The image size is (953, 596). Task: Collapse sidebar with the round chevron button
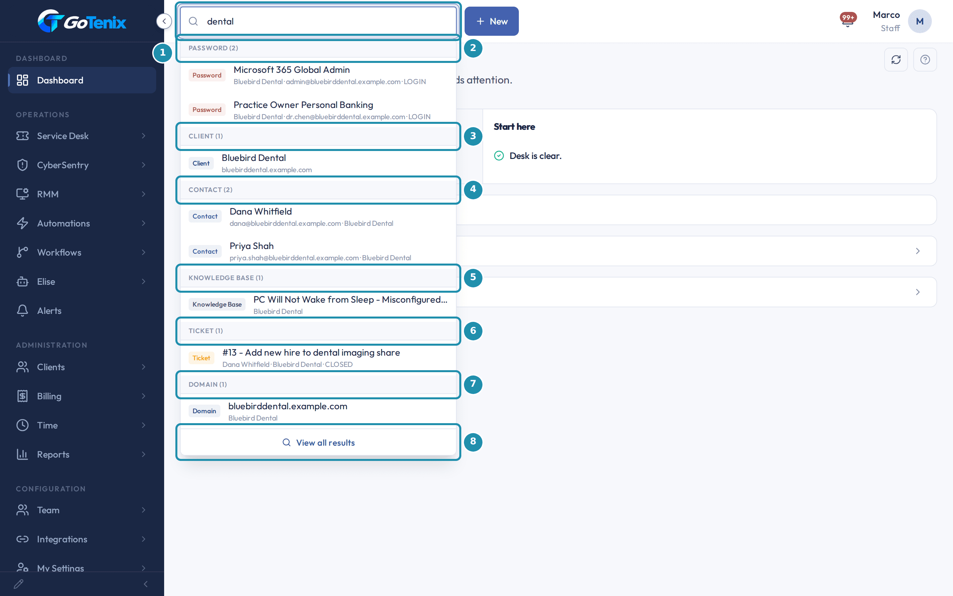click(x=164, y=21)
